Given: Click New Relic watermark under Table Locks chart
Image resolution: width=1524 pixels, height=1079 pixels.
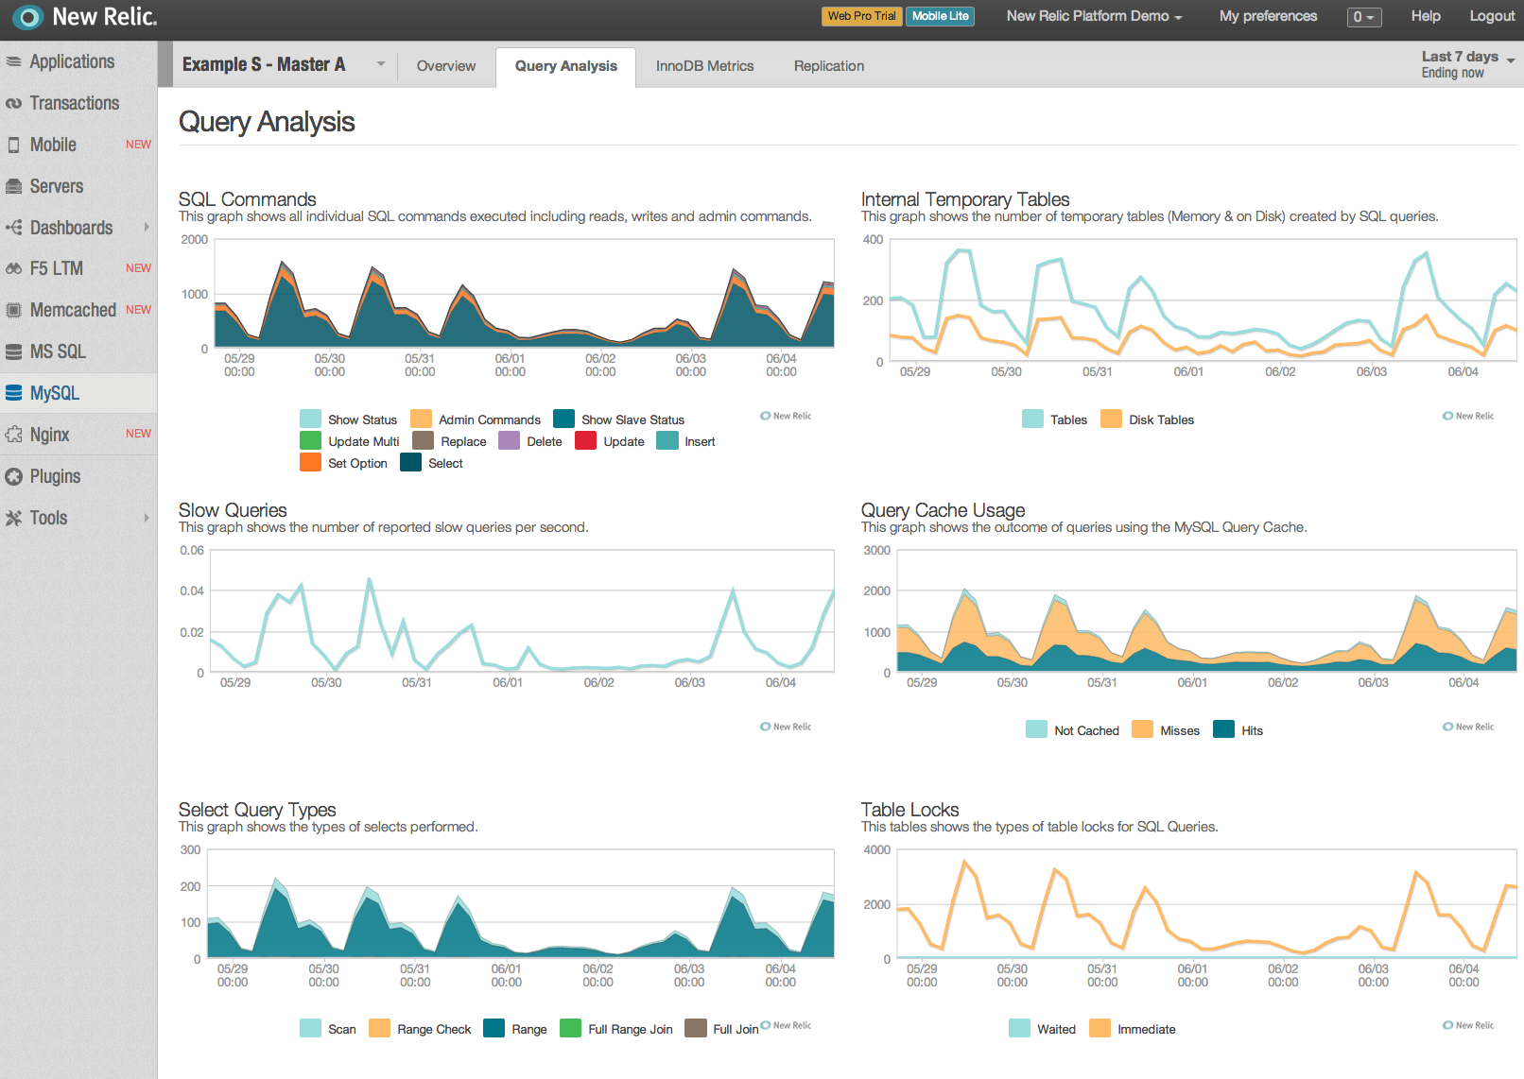Looking at the screenshot, I should (x=1468, y=1025).
